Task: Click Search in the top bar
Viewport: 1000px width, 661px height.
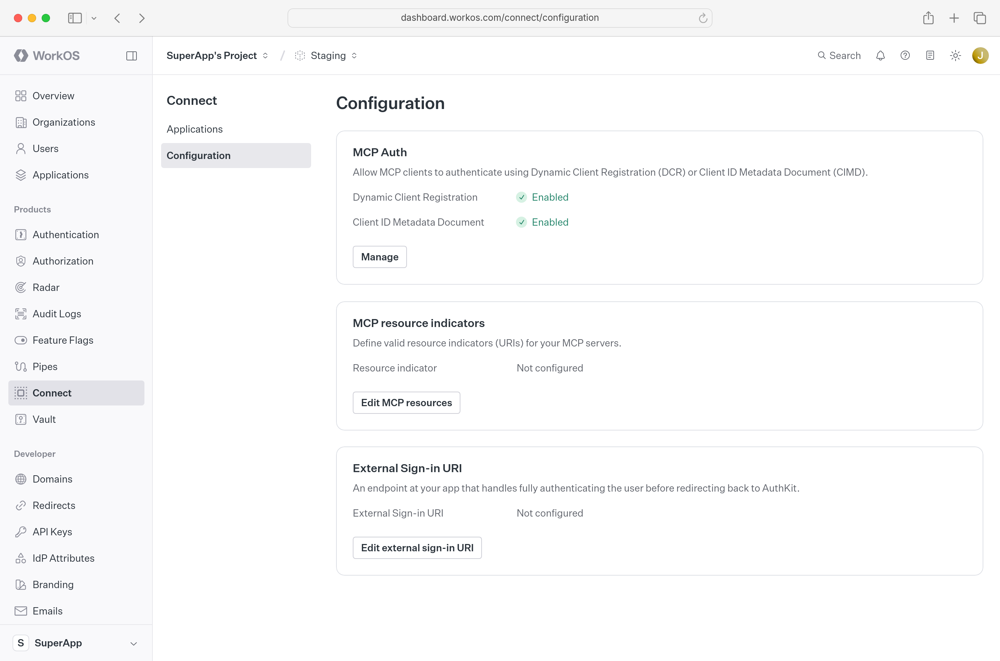Action: tap(839, 56)
